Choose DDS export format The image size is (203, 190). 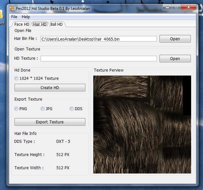coord(72,109)
